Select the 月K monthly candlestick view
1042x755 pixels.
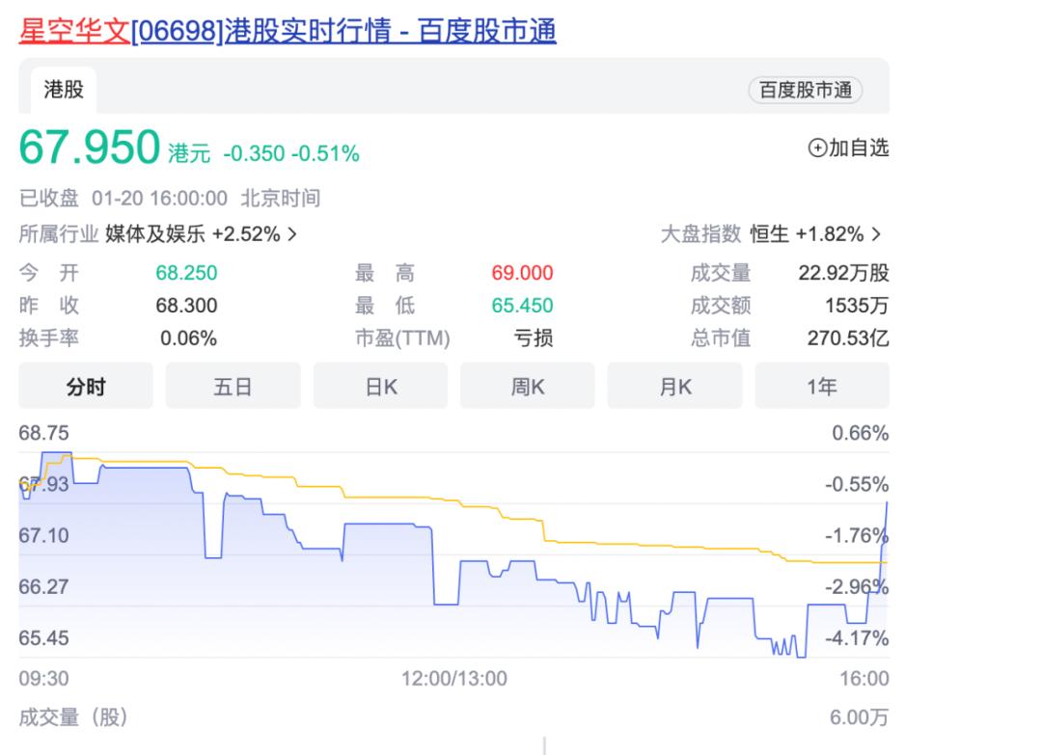click(x=674, y=385)
